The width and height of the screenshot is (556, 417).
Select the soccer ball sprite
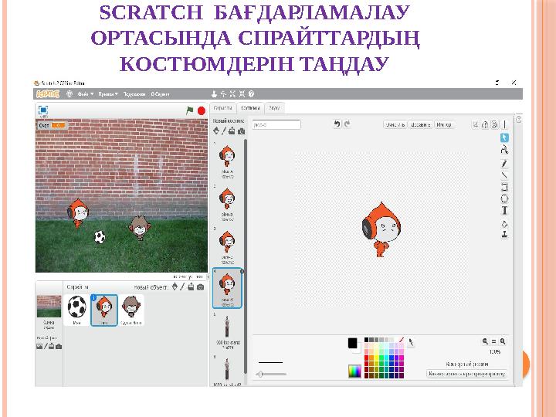[x=76, y=310]
